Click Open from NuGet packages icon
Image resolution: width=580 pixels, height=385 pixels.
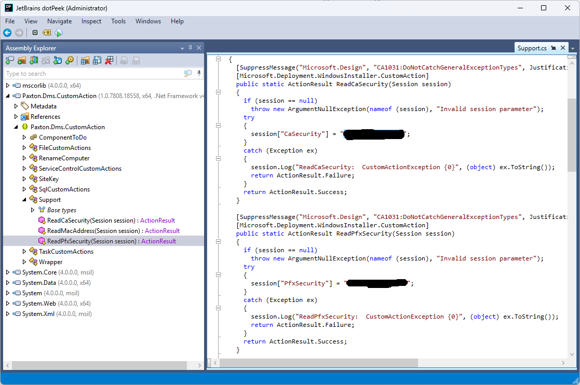point(58,61)
